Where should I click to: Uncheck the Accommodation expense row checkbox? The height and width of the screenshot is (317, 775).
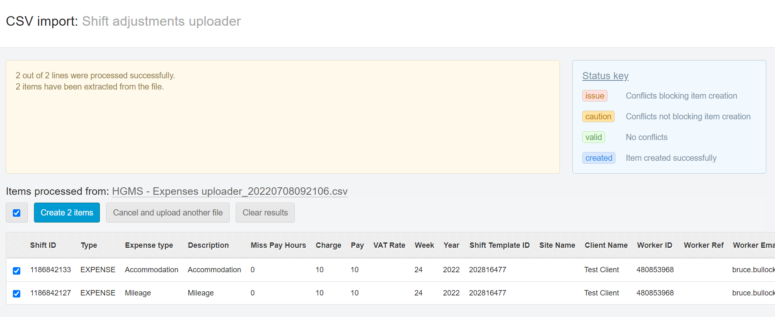pos(17,271)
